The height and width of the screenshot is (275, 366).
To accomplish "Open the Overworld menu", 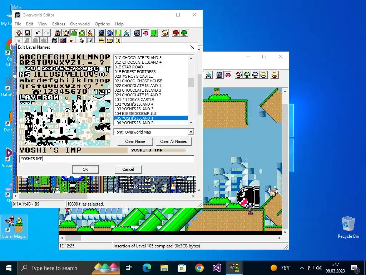I will click(80, 24).
